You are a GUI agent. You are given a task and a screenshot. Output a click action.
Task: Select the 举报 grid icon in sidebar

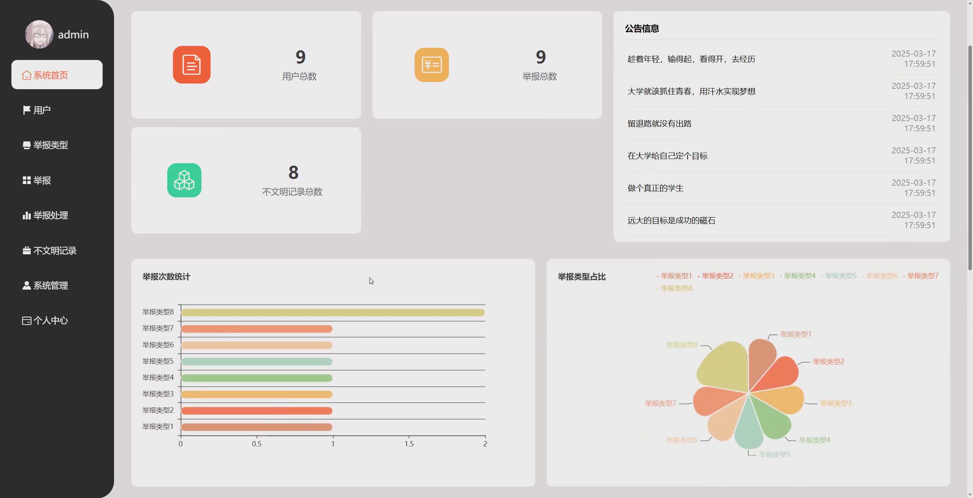tap(26, 180)
